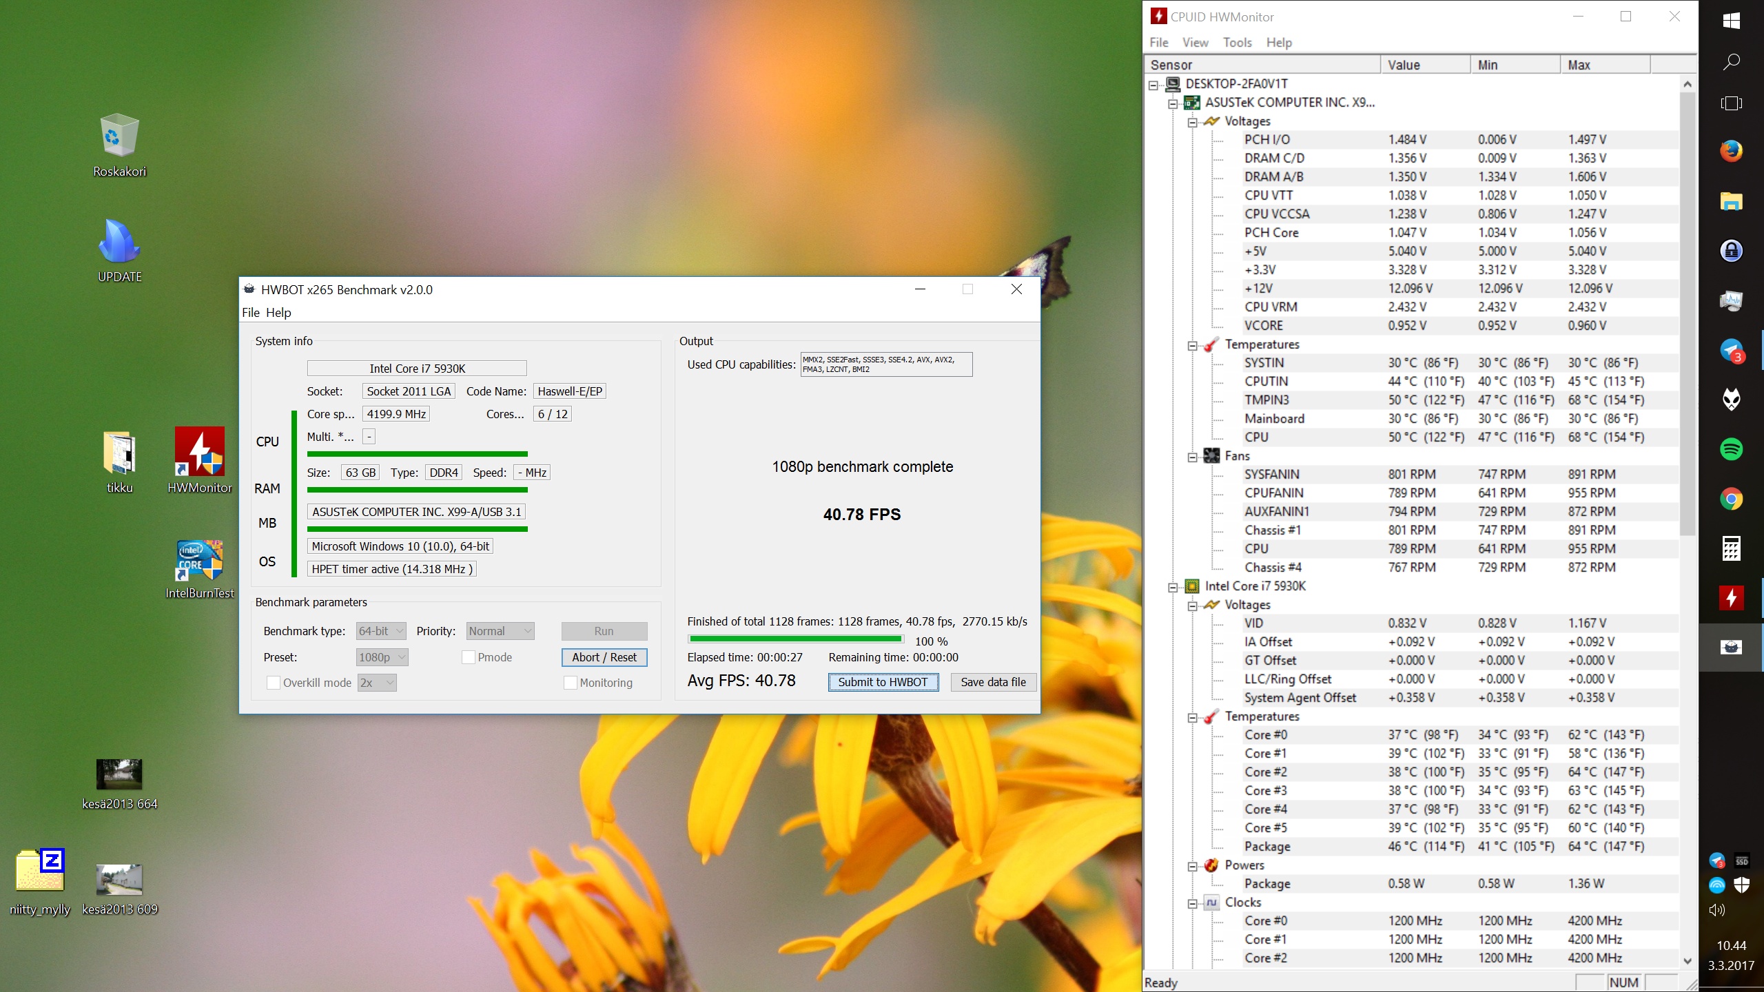Screen dimensions: 1764x992
Task: Click Save data file button
Action: (x=993, y=682)
